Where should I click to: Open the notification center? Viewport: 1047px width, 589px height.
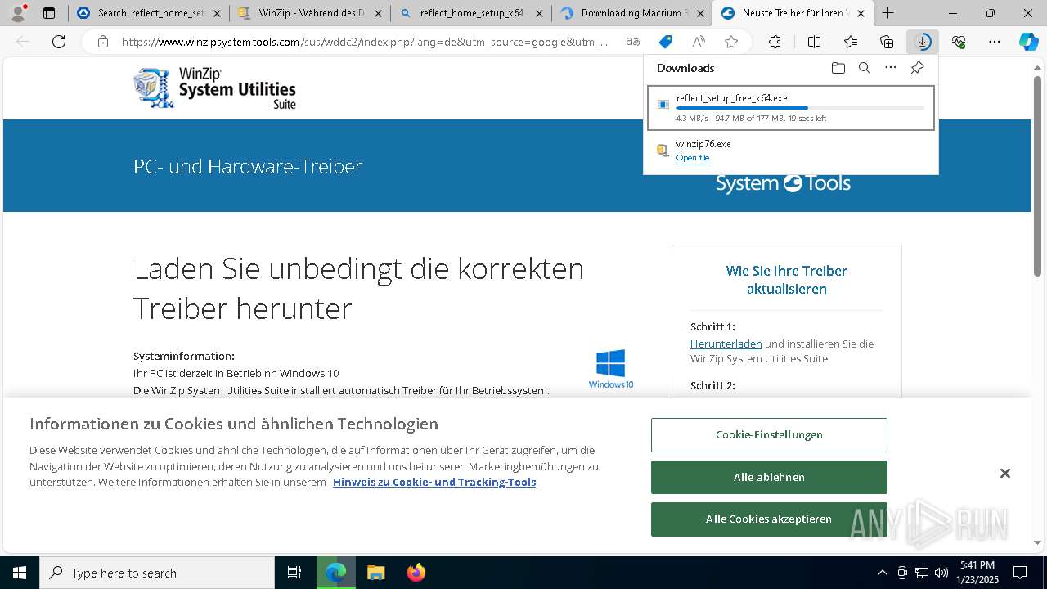coord(1020,573)
